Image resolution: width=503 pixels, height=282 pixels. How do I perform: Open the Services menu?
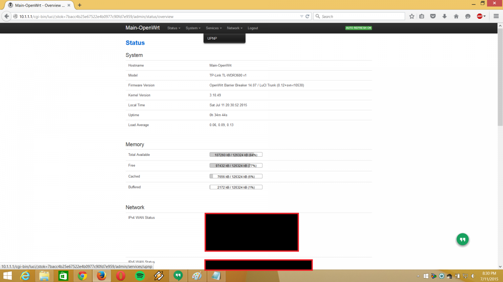click(213, 28)
